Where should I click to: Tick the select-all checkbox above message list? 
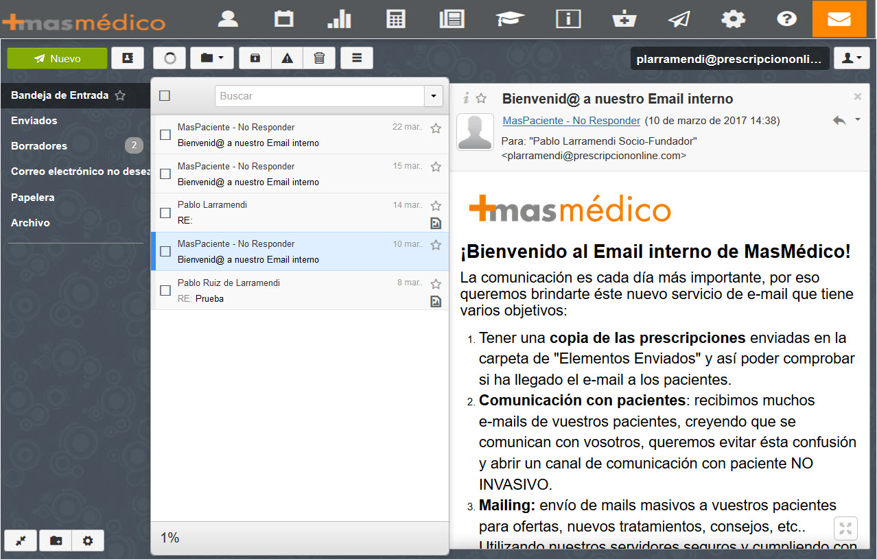pos(165,96)
